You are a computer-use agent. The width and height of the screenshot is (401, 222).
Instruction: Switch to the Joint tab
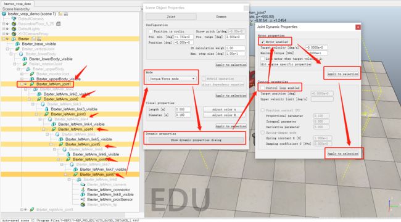click(x=171, y=17)
